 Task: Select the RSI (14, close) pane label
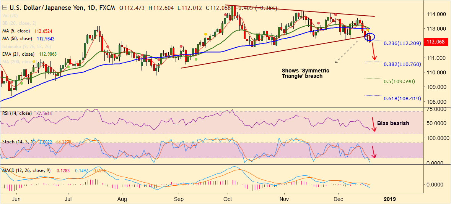(x=17, y=113)
